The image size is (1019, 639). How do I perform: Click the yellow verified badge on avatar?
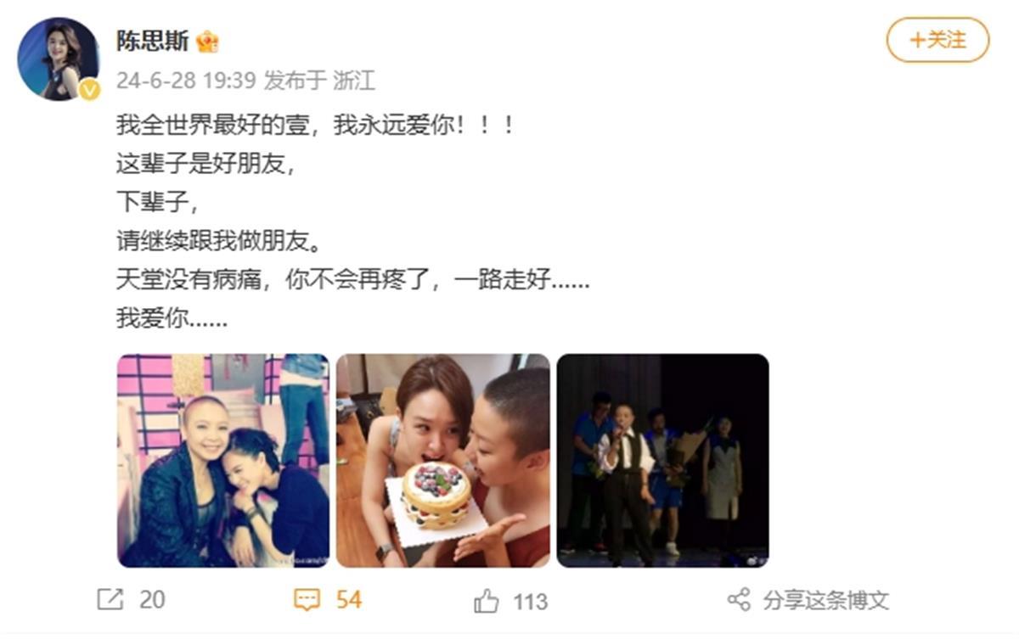89,90
